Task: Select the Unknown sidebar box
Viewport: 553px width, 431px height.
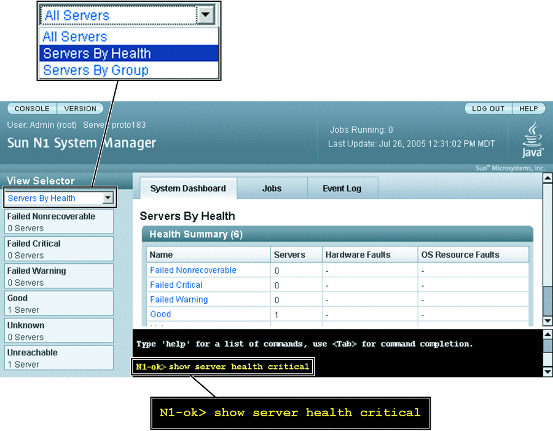Action: point(59,330)
